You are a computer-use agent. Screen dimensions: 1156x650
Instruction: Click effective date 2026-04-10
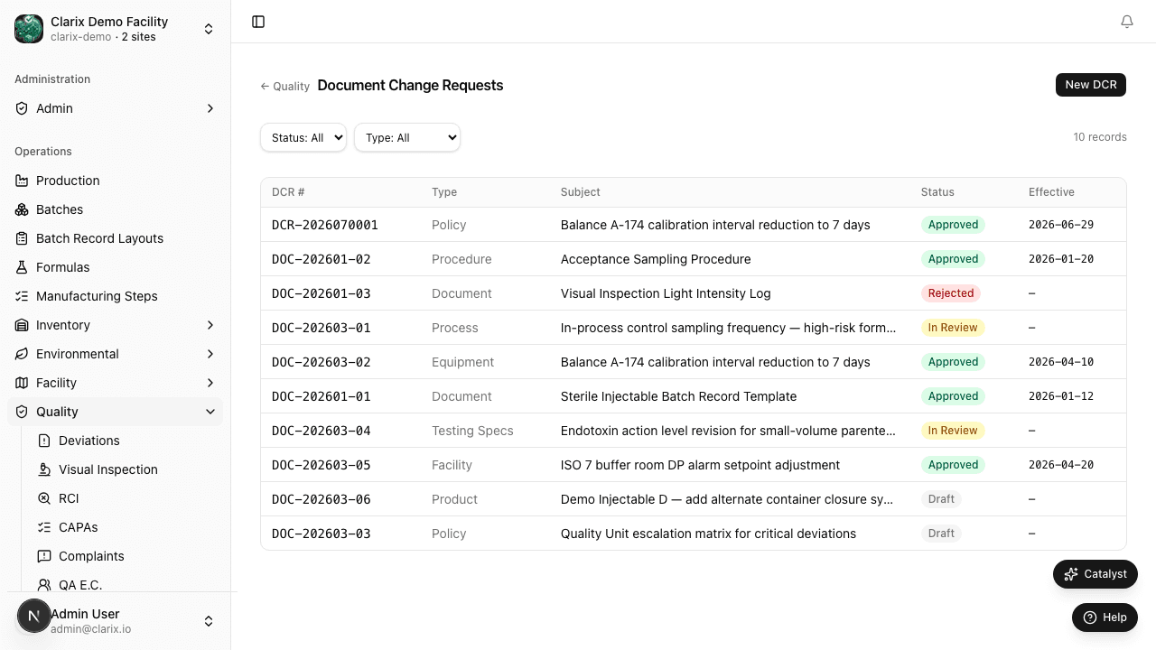coord(1061,362)
